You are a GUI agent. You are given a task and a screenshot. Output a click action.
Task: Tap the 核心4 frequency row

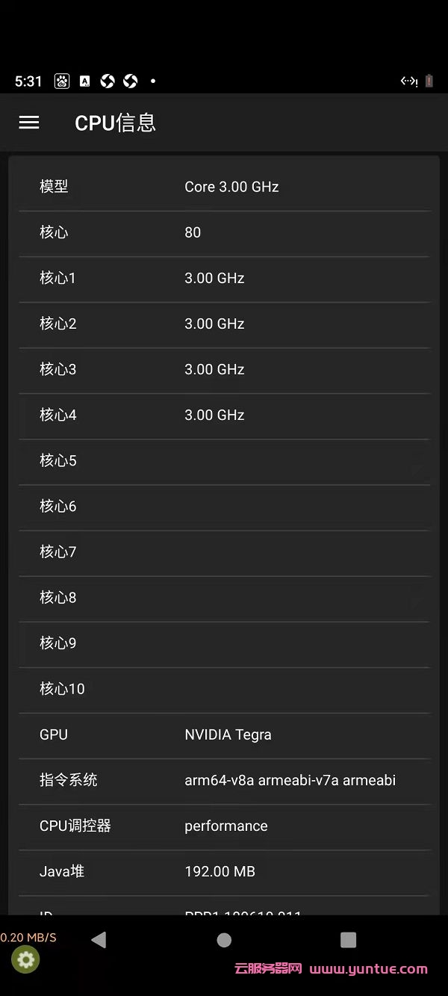pyautogui.click(x=224, y=415)
